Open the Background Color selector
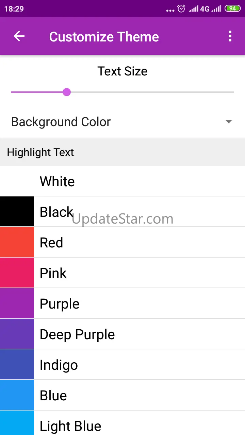Screen dimensions: 245x435 click(x=122, y=122)
